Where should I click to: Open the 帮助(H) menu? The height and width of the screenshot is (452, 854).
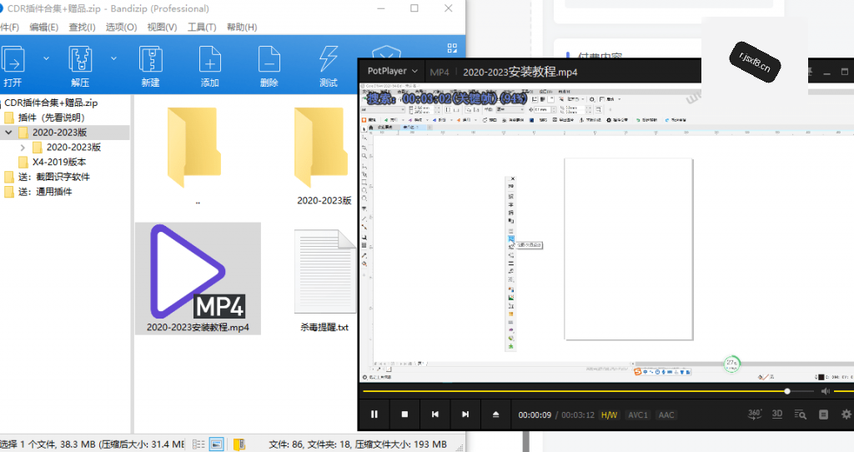point(242,28)
